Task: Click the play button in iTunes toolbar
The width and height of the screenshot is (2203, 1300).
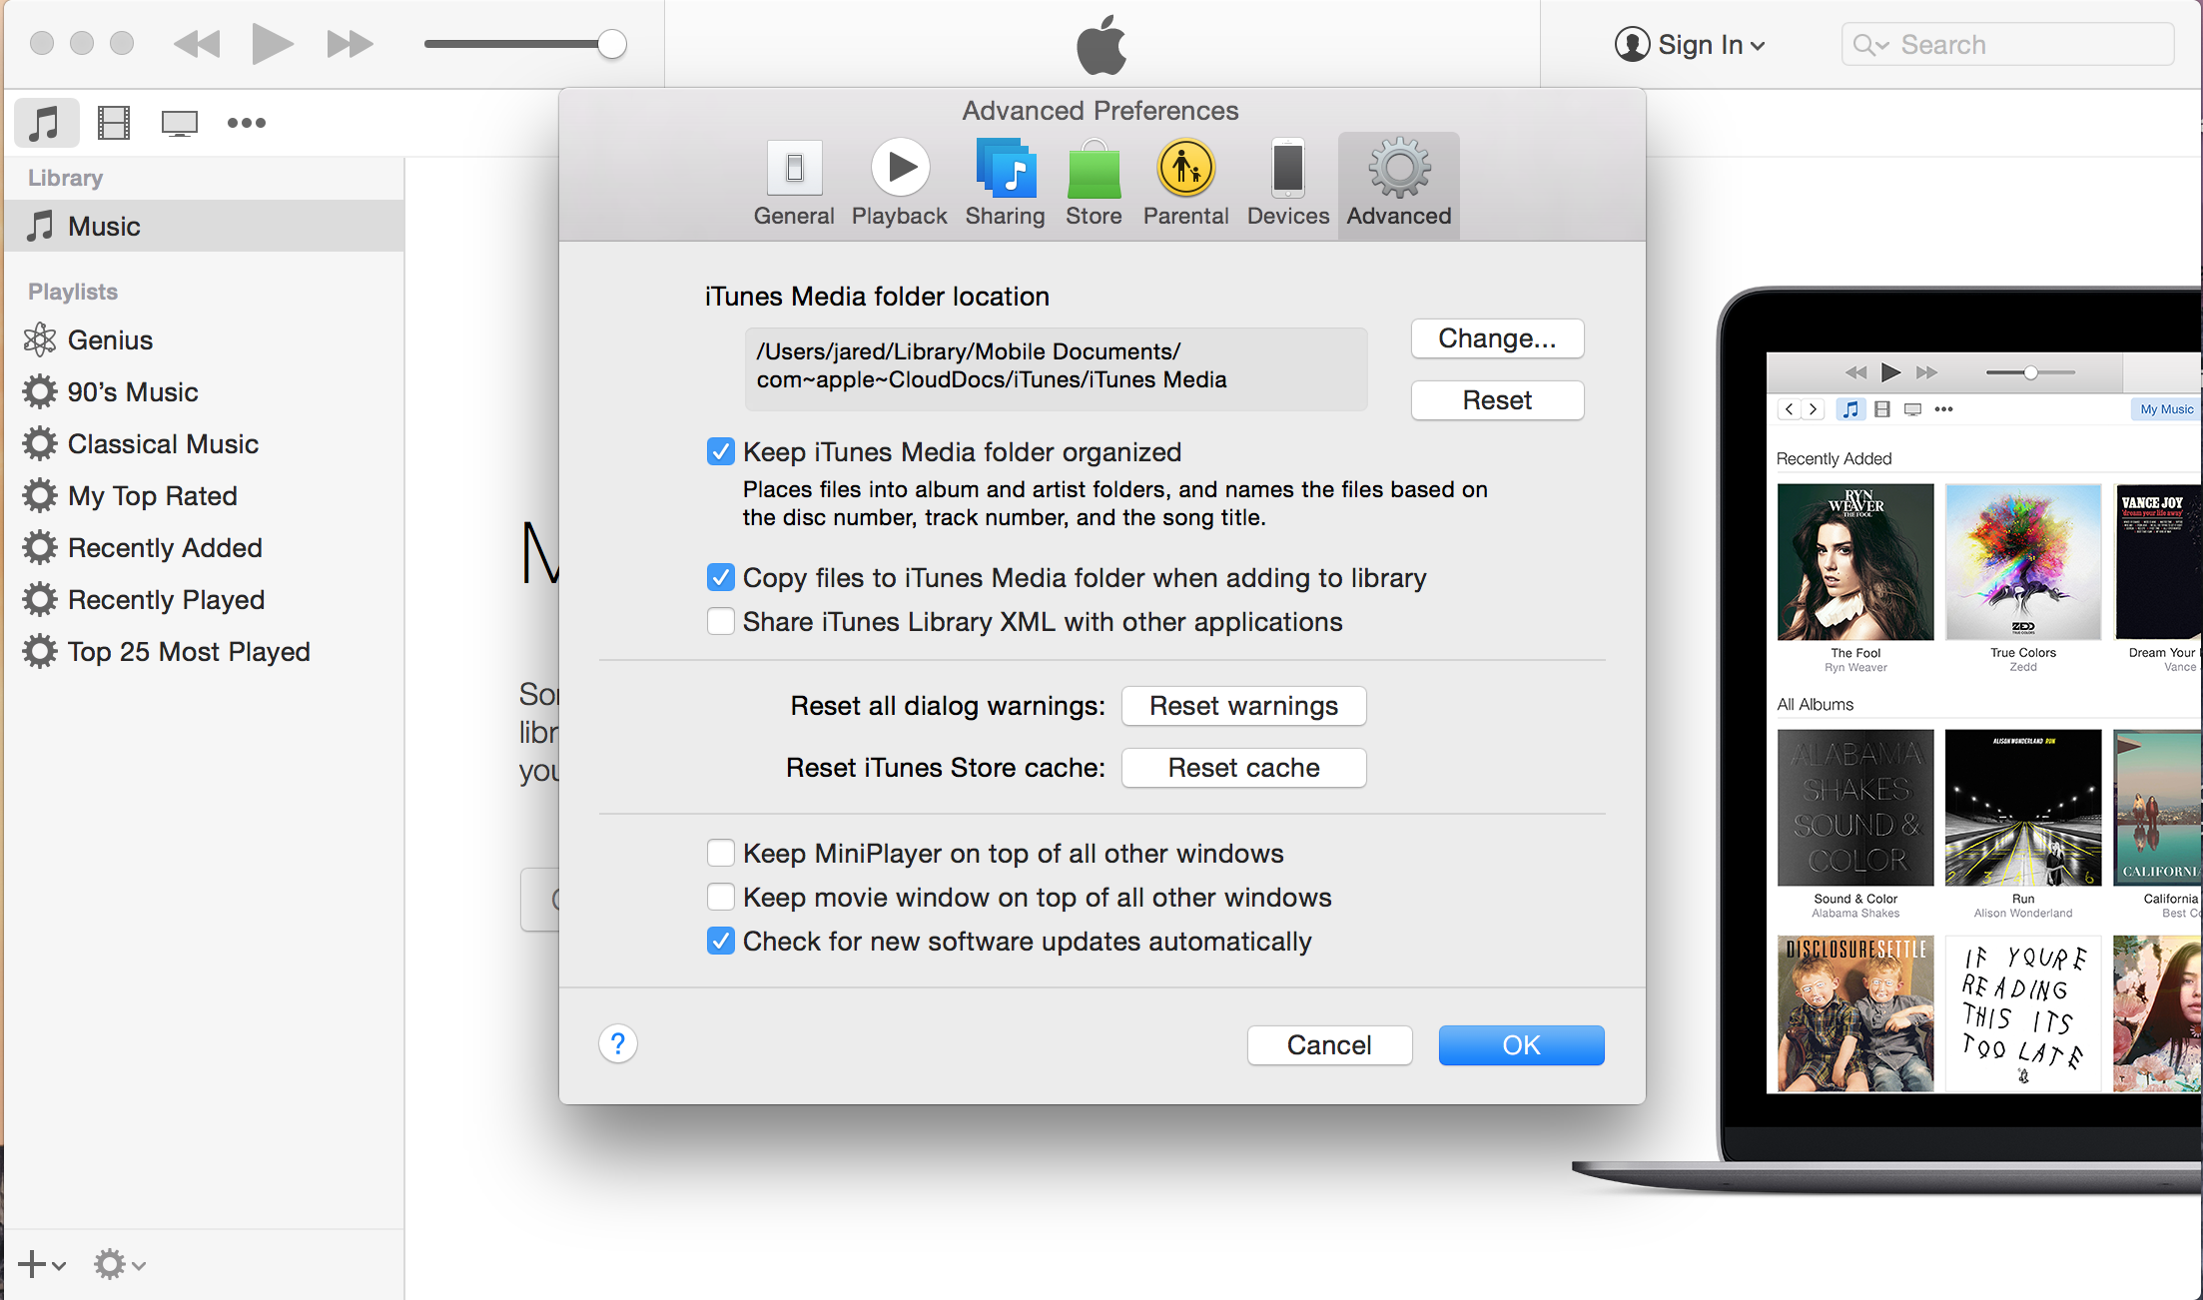Action: pyautogui.click(x=272, y=44)
